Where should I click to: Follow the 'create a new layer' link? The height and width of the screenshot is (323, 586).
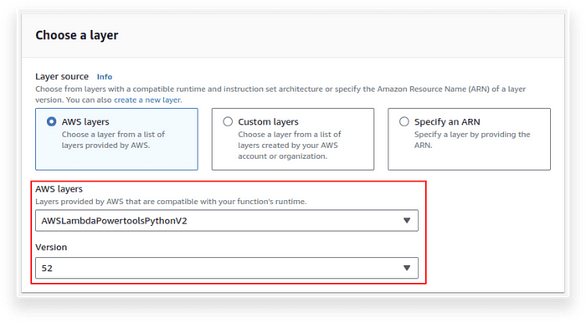click(147, 100)
